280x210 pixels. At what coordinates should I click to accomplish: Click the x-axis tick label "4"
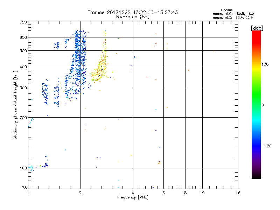[x=133, y=193]
